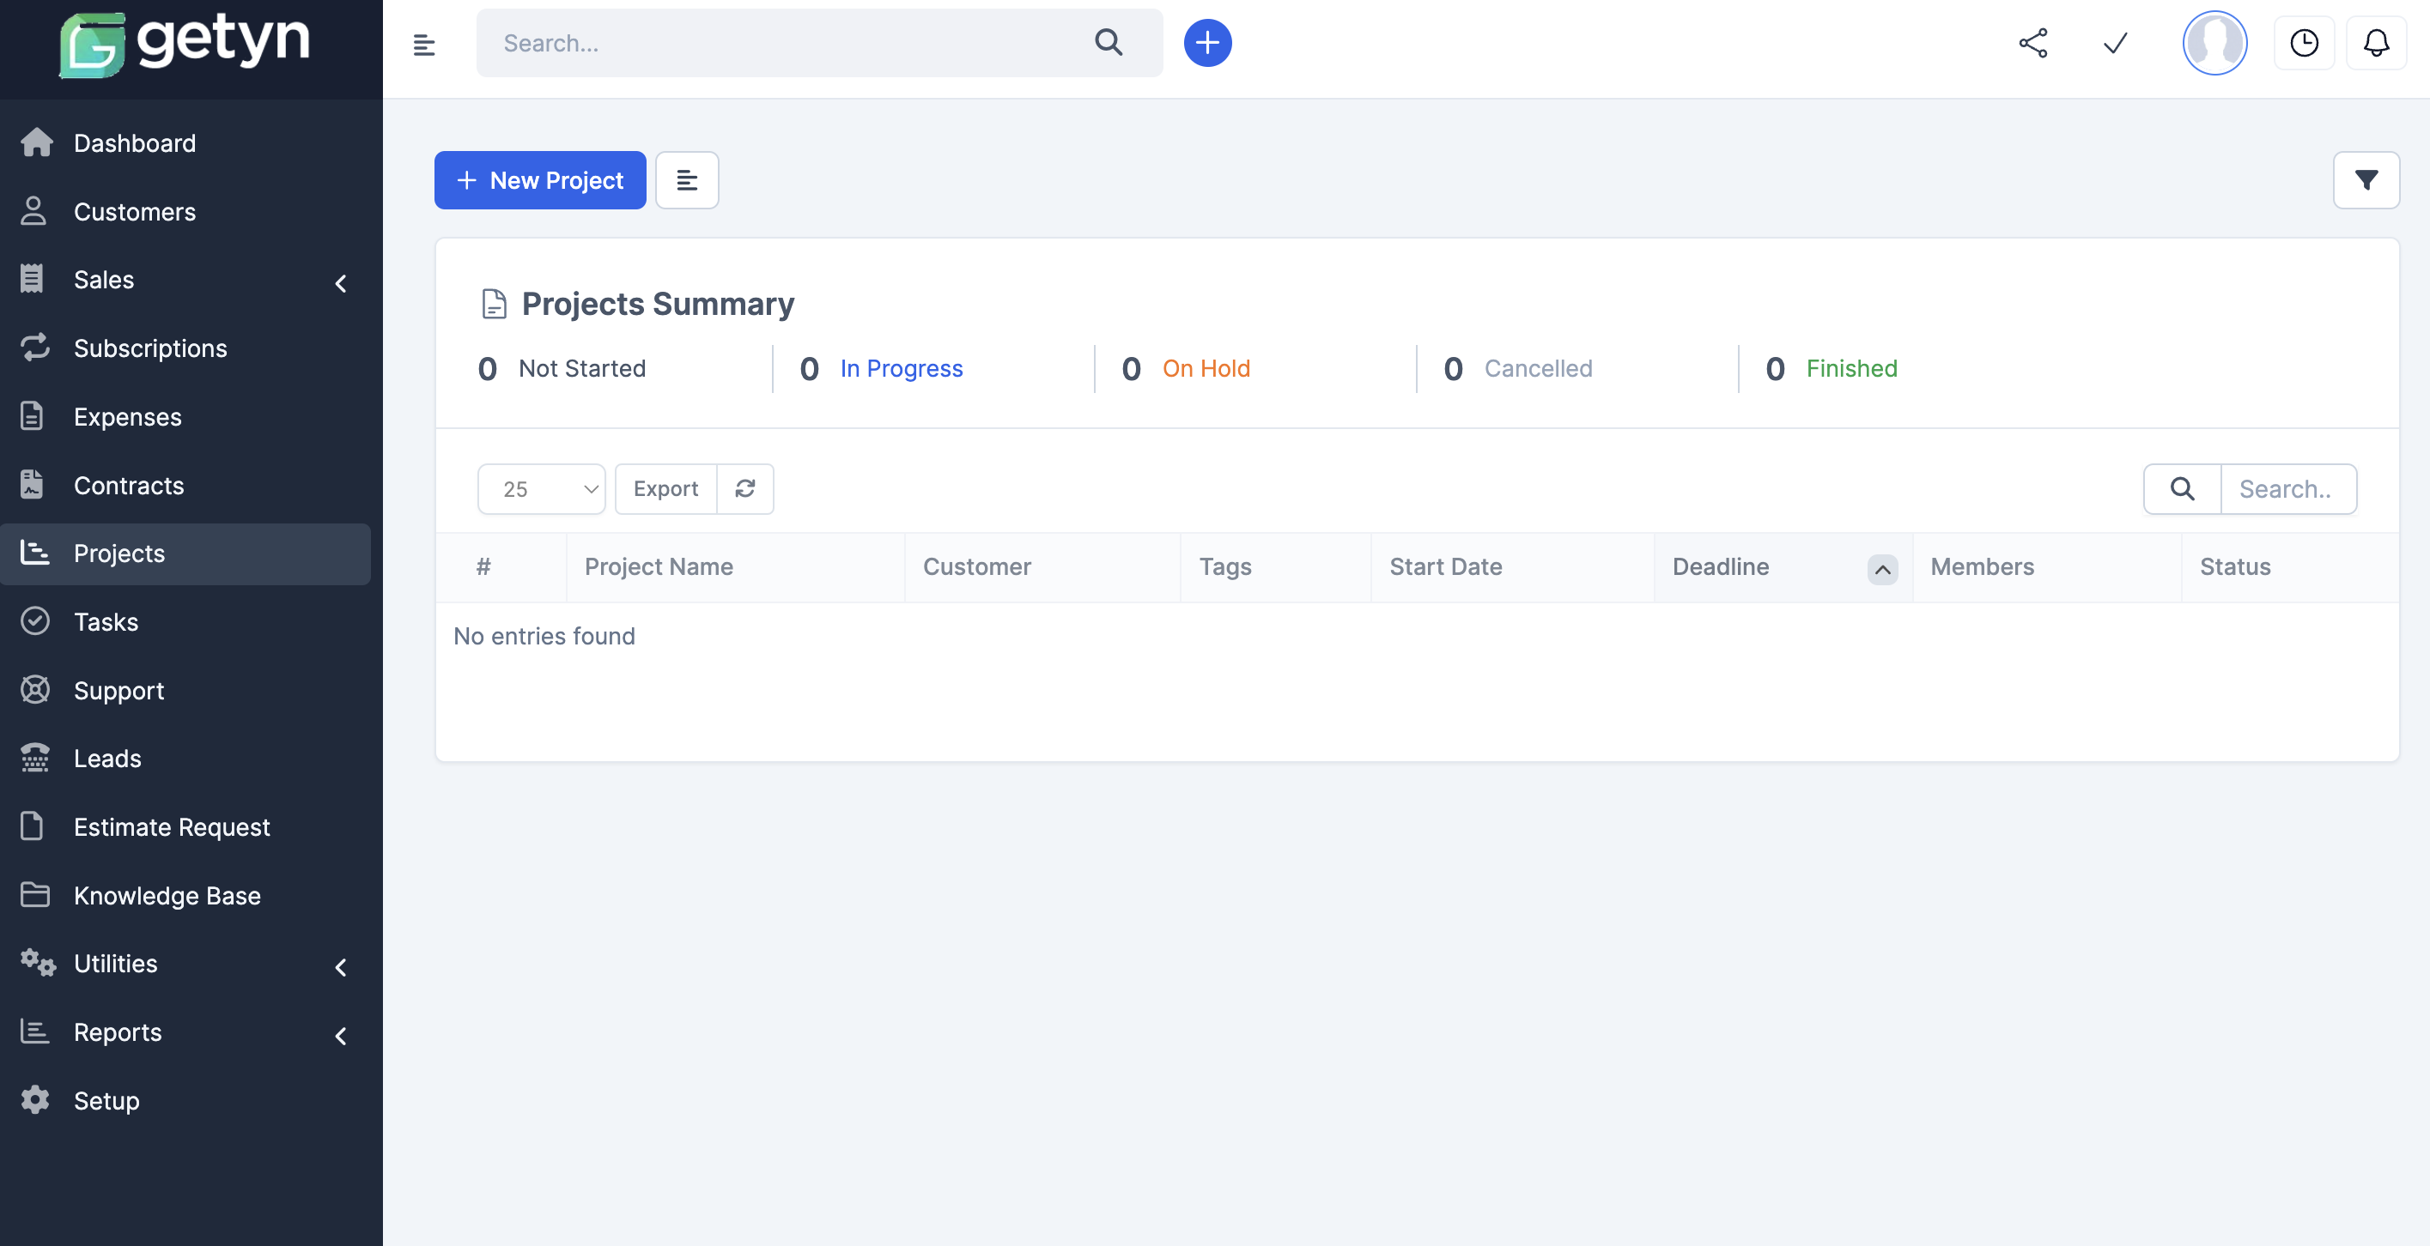Open the Reports menu item
This screenshot has height=1246, width=2430.
117,1032
